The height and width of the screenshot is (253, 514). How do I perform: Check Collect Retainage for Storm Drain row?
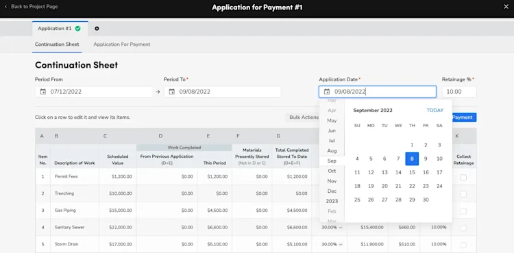pos(463,245)
